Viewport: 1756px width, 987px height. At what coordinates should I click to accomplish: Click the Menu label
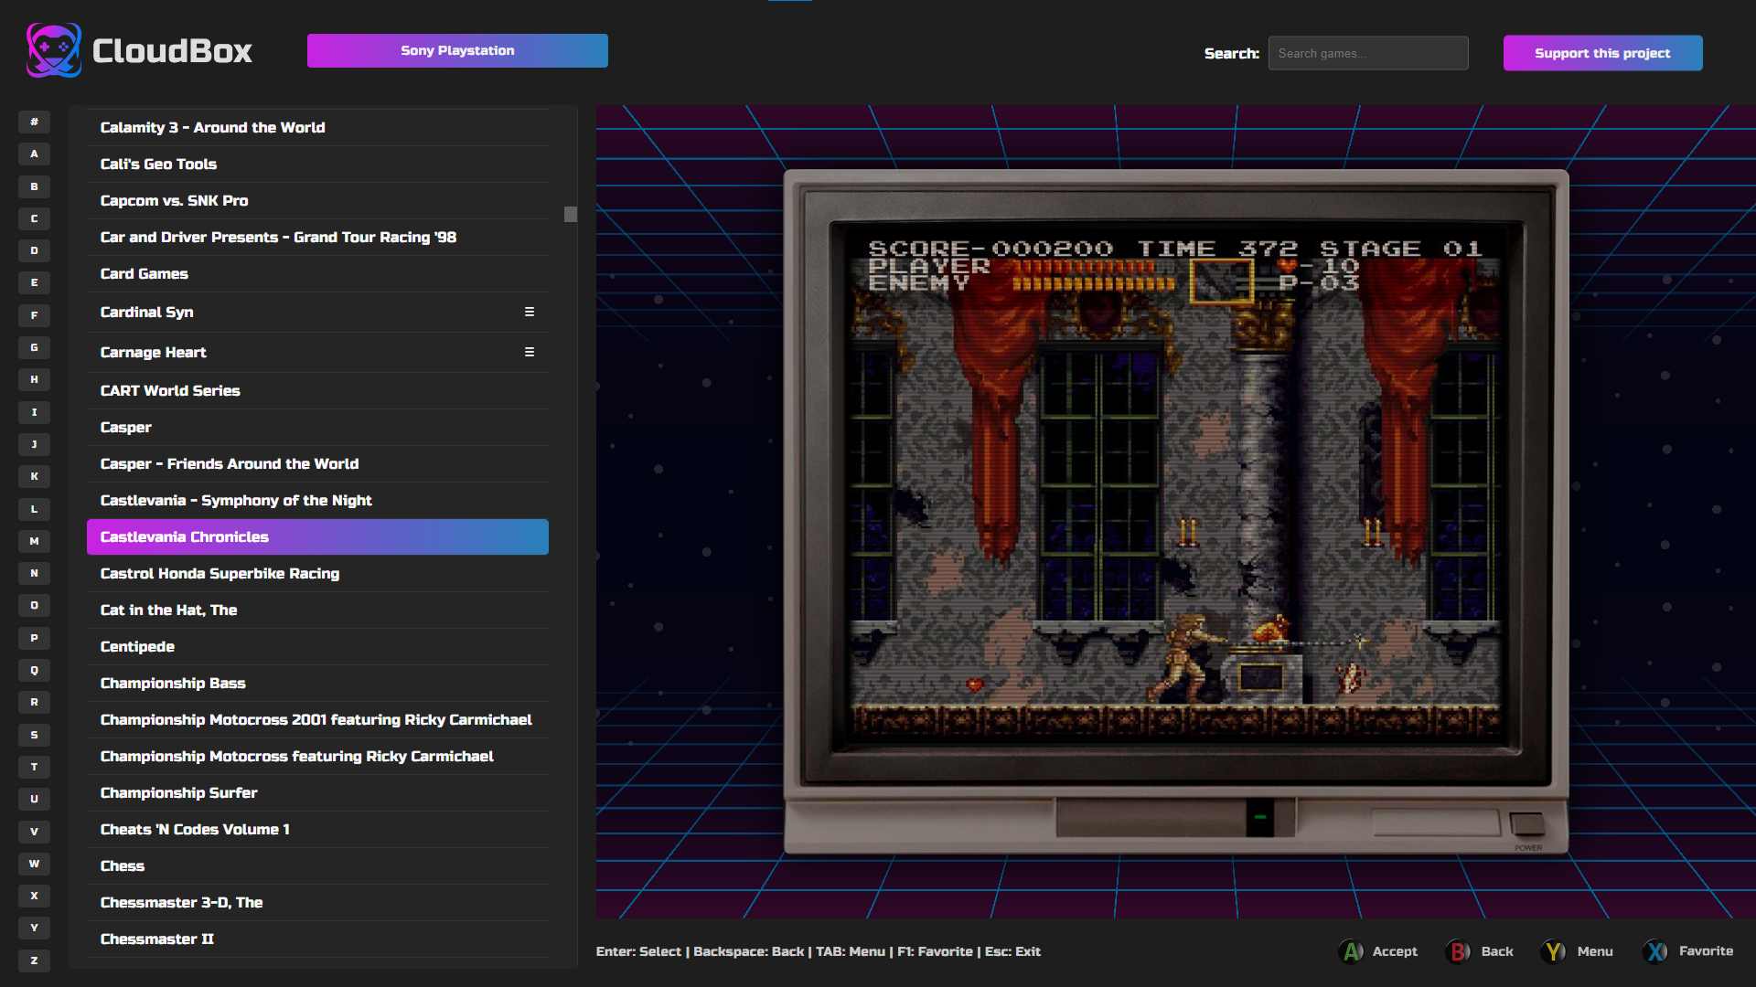coord(1595,951)
